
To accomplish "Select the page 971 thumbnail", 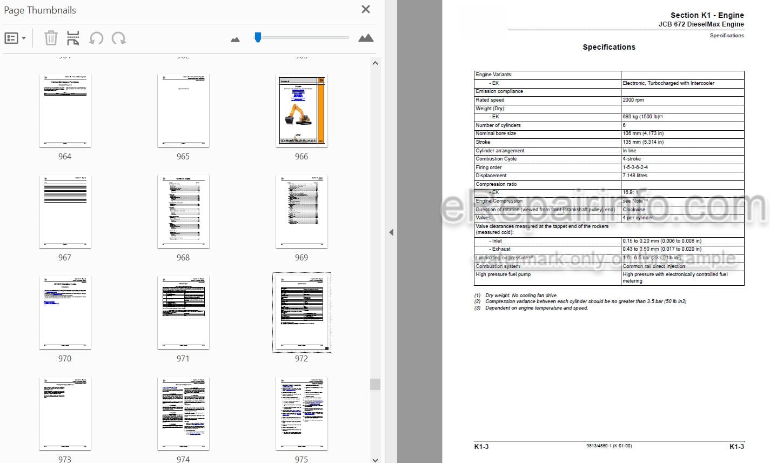I will [183, 313].
